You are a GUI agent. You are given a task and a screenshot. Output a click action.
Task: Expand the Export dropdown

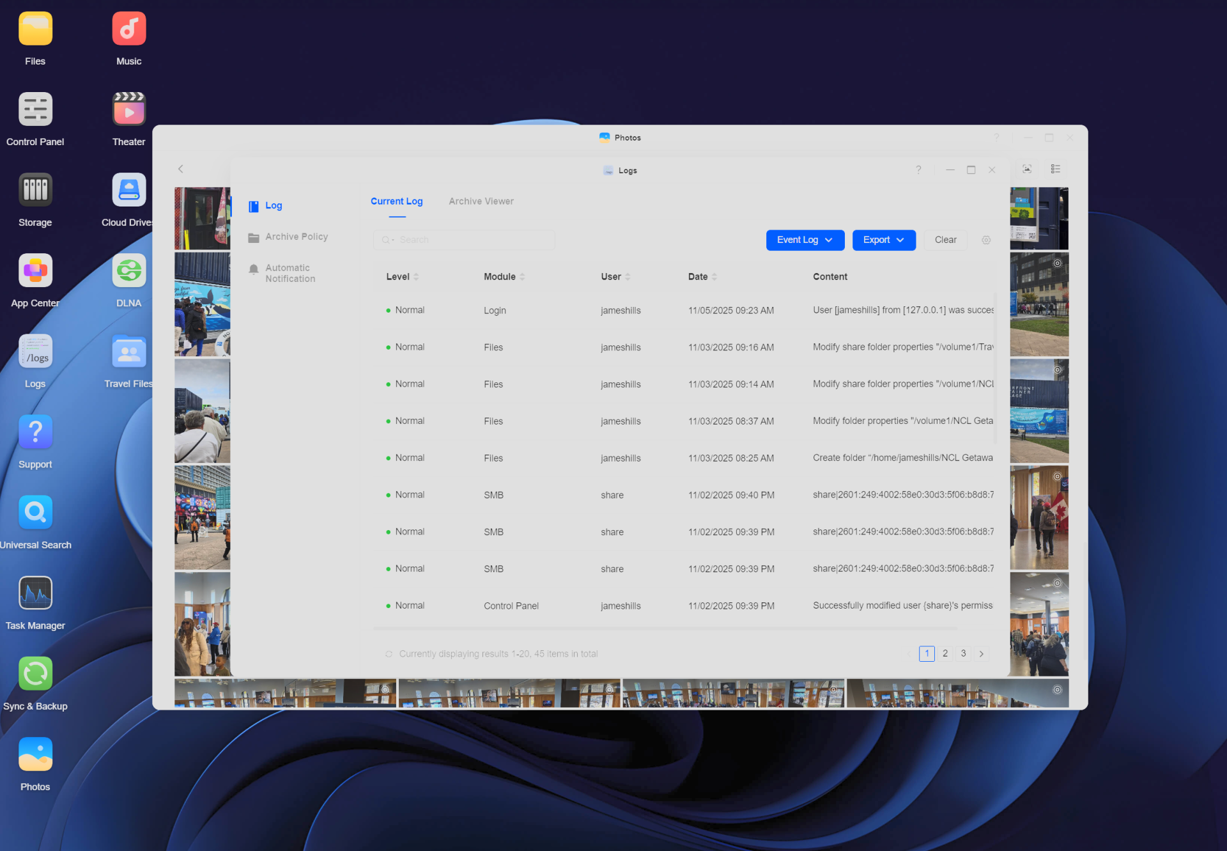pyautogui.click(x=883, y=240)
